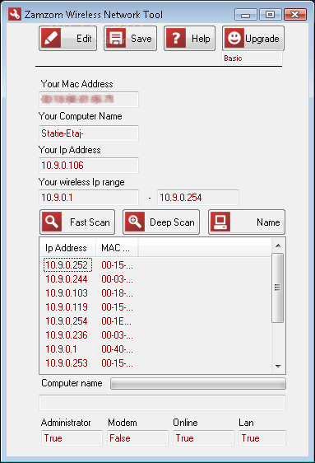Click the range start field 10.9.0.1

tap(89, 198)
